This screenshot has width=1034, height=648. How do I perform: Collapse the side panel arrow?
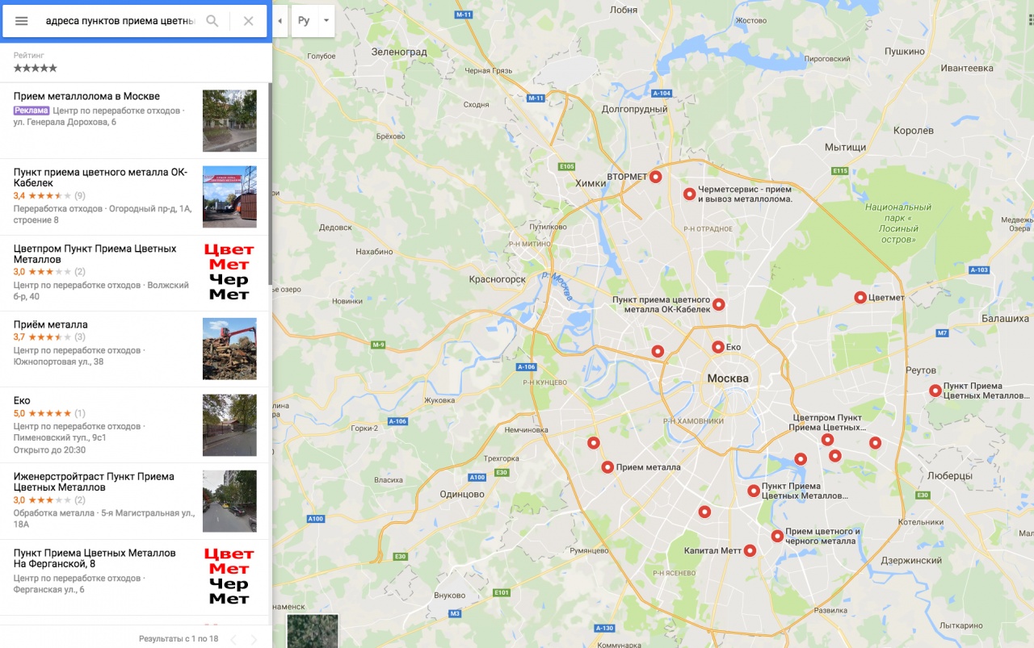(x=280, y=21)
